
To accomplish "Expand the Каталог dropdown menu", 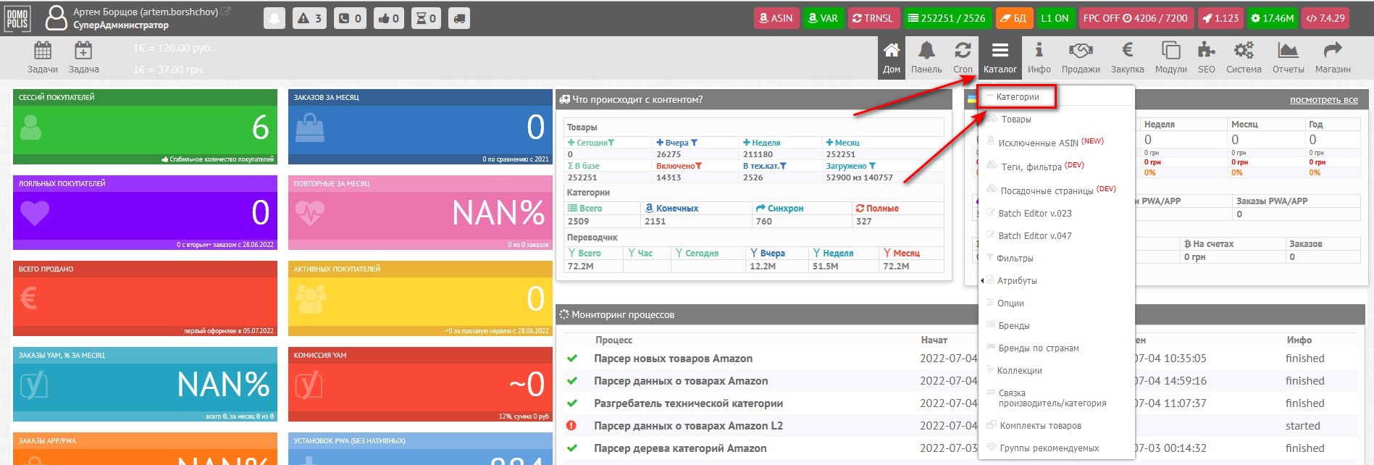I will (1000, 57).
